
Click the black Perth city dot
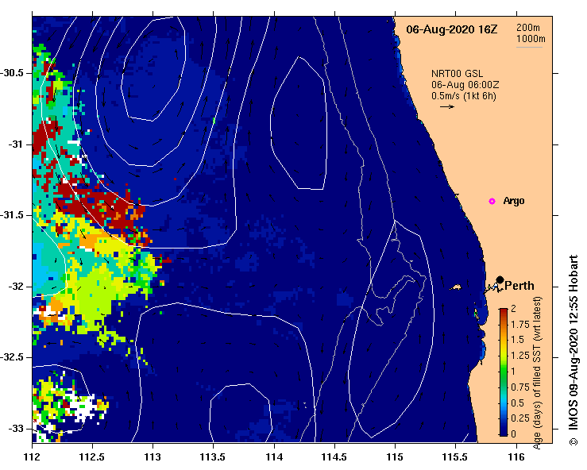tap(500, 280)
